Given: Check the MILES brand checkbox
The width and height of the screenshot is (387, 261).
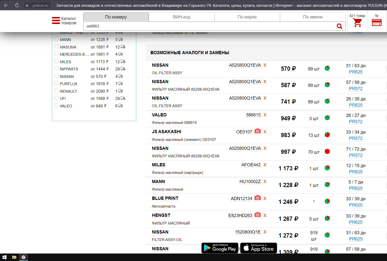Looking at the screenshot, I should (56, 61).
